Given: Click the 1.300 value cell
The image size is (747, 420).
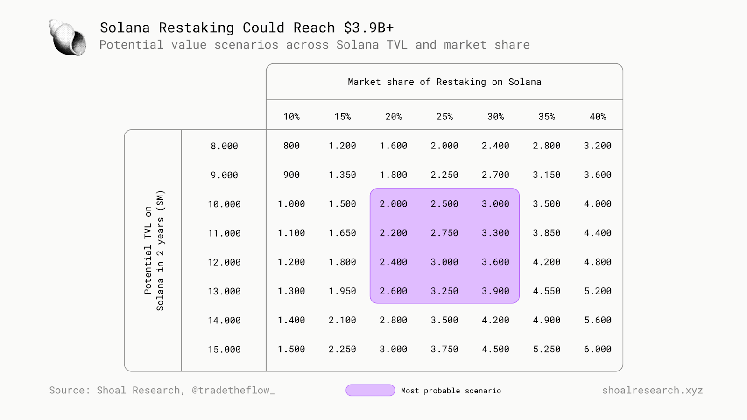Looking at the screenshot, I should [291, 291].
